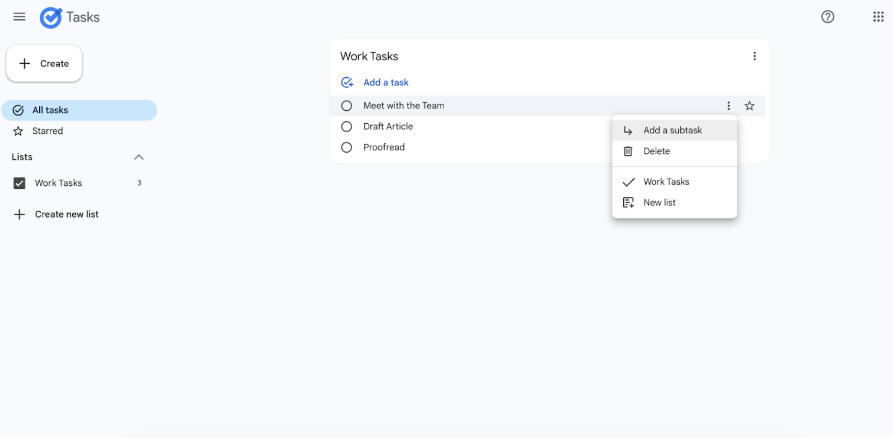
Task: Click the Google Tasks logo
Action: click(x=51, y=18)
